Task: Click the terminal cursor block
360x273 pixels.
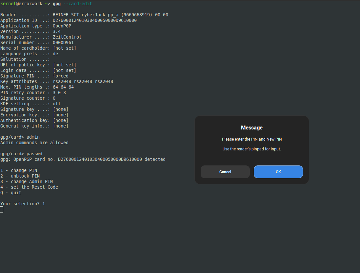Action: 2,209
